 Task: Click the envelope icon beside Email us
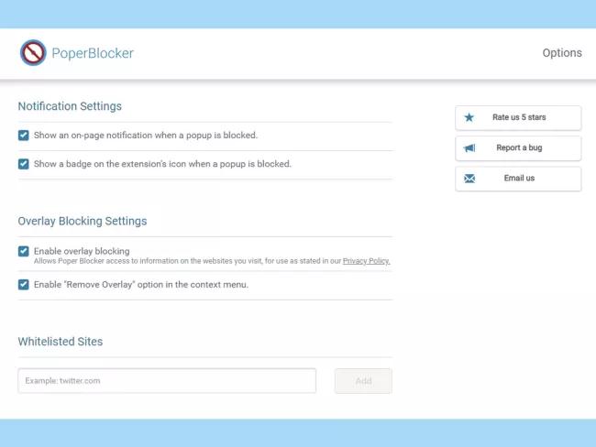469,179
